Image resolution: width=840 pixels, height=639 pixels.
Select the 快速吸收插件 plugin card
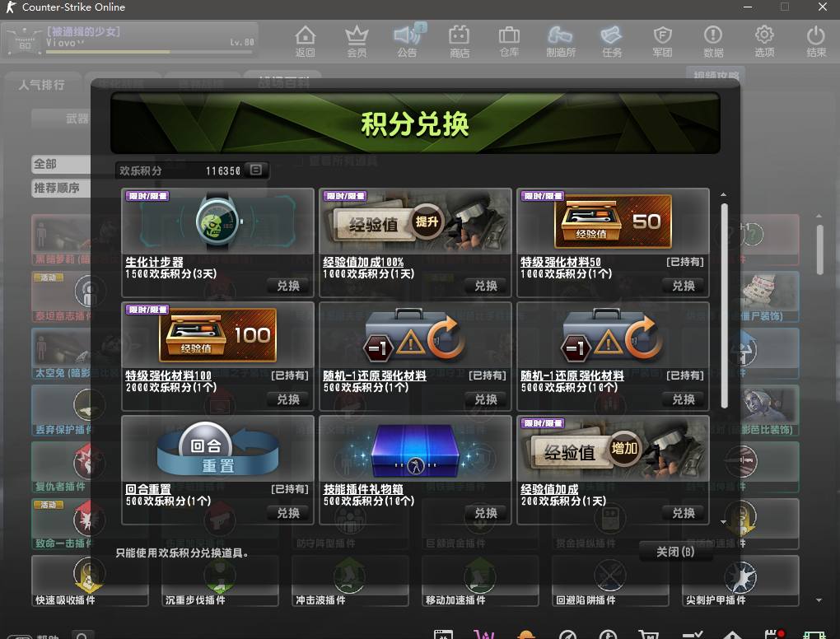[x=89, y=581]
